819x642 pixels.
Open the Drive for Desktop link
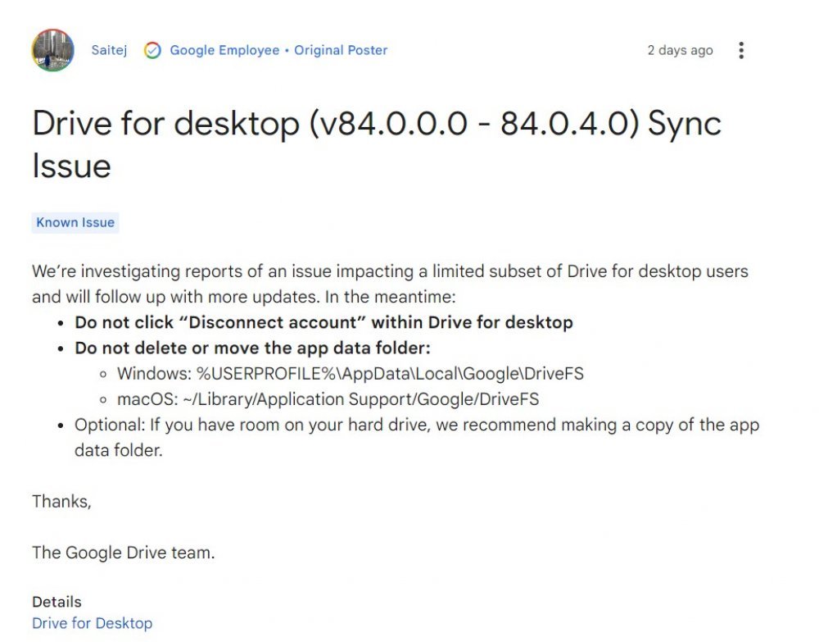[x=92, y=623]
